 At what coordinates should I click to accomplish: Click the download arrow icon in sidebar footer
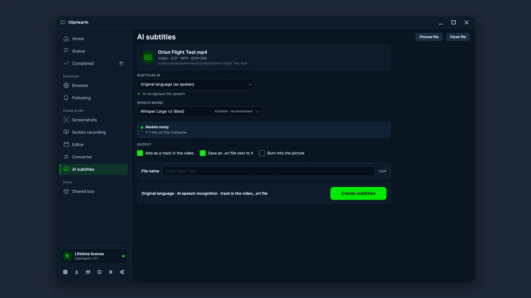pyautogui.click(x=77, y=272)
